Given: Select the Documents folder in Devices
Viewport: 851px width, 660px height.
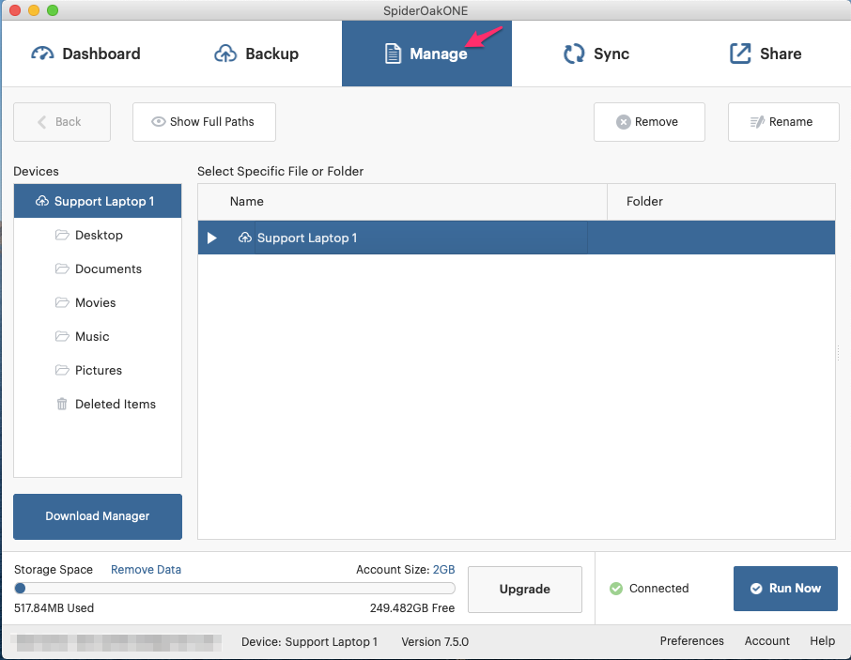Looking at the screenshot, I should click(x=108, y=269).
